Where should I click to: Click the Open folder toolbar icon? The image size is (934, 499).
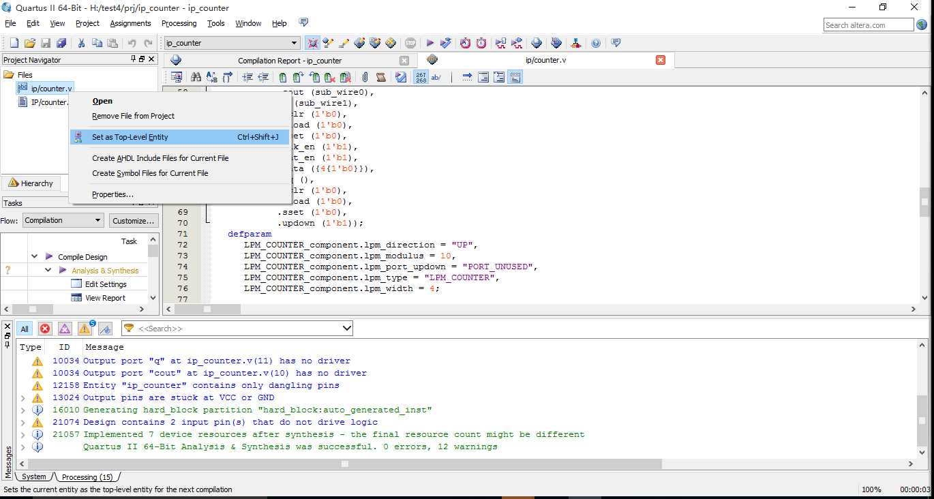pyautogui.click(x=30, y=43)
